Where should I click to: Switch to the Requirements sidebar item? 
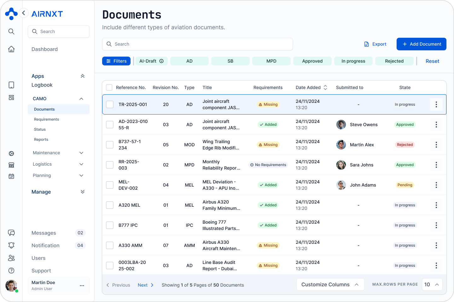point(46,119)
